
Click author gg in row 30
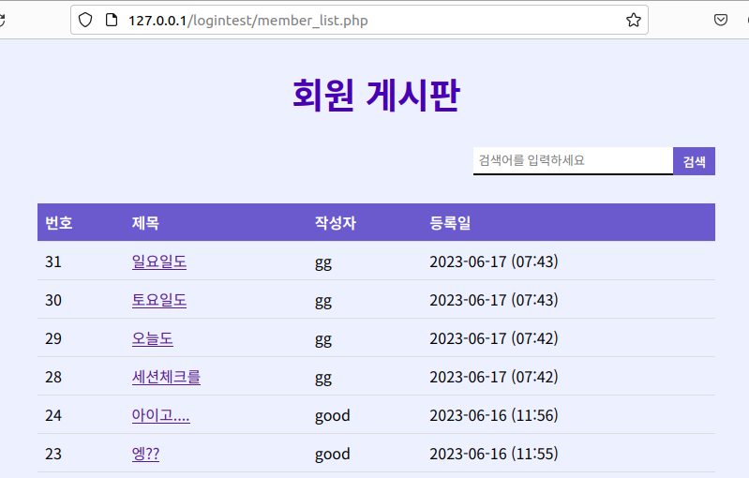point(323,301)
